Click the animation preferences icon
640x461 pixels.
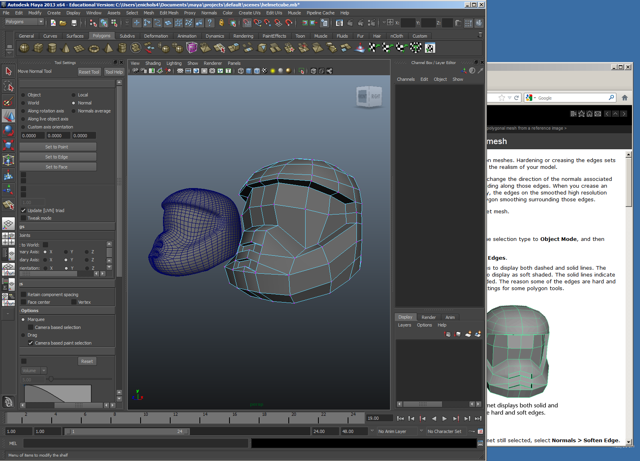480,431
